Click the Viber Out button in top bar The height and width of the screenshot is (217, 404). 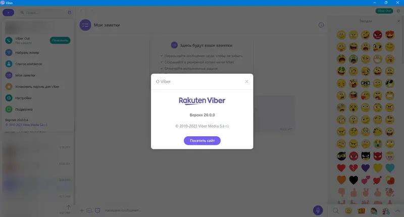(x=384, y=11)
